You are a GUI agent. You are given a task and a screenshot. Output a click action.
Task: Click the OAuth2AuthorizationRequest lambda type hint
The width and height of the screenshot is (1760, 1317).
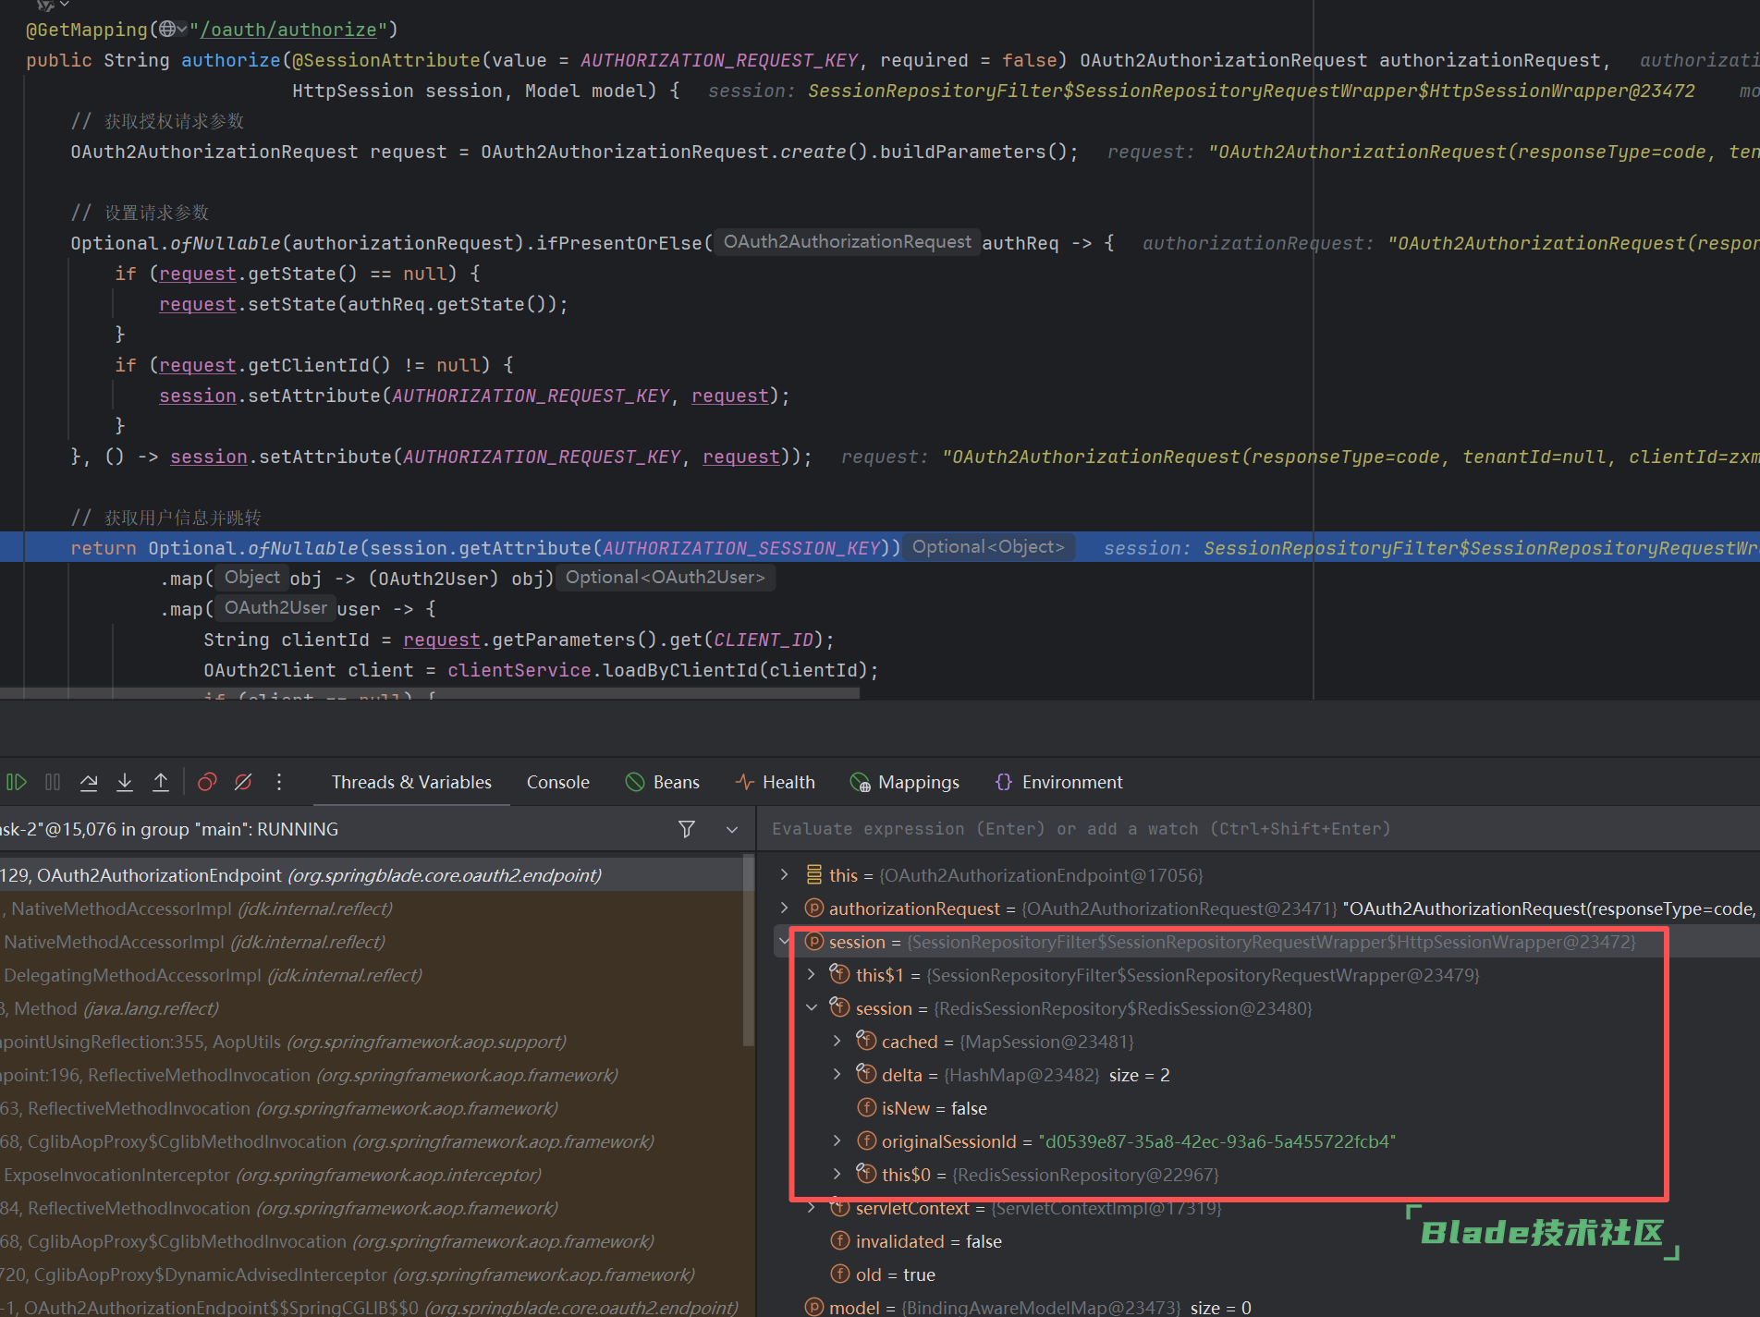(x=847, y=241)
